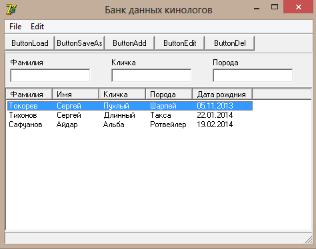Click the ButtonSaveAs button

point(79,43)
